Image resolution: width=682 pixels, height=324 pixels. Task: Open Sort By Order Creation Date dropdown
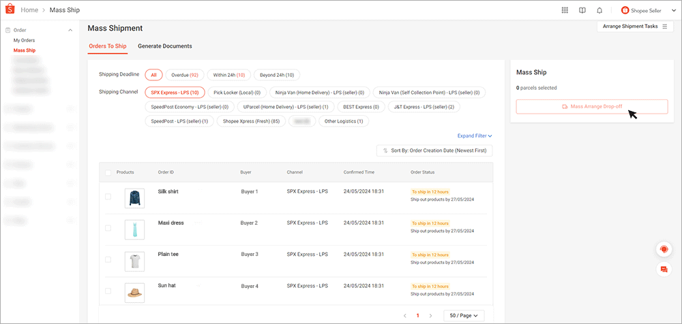pyautogui.click(x=434, y=150)
